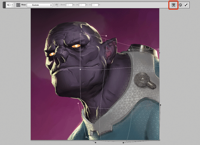The height and width of the screenshot is (145, 200).
Task: Click the warp mesh point near the mouth
Action: pos(80,69)
